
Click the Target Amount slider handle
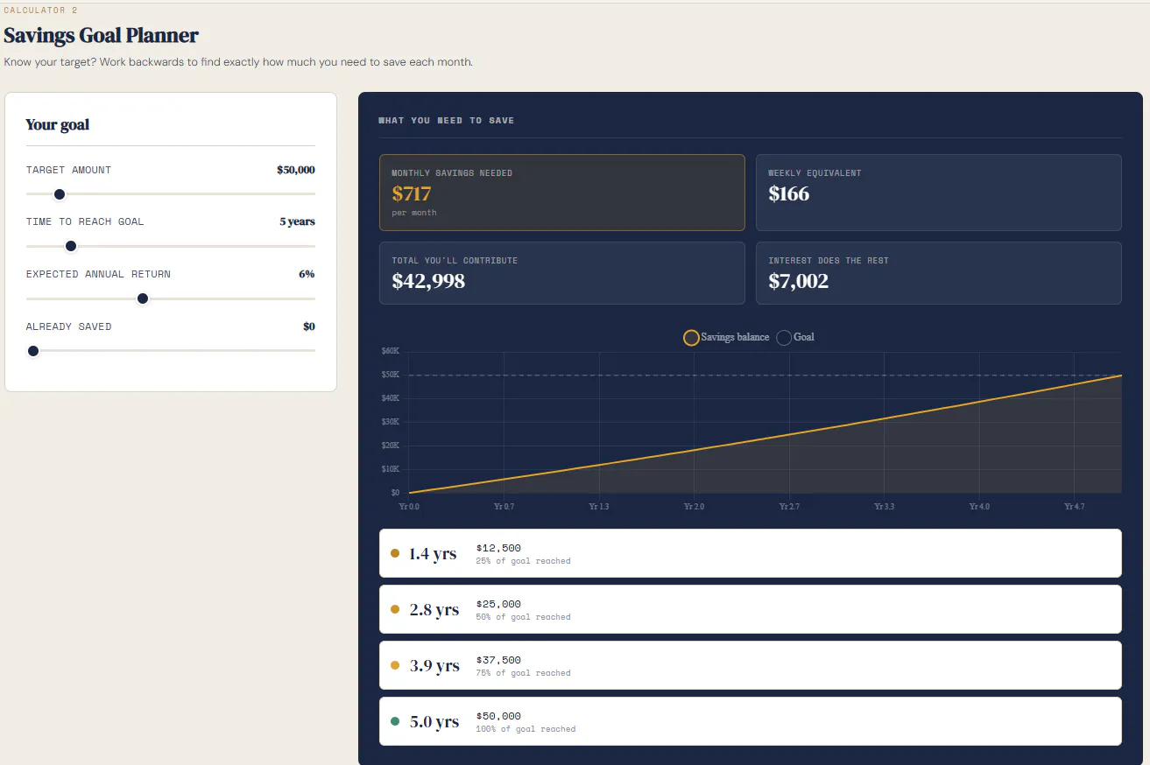tap(60, 194)
